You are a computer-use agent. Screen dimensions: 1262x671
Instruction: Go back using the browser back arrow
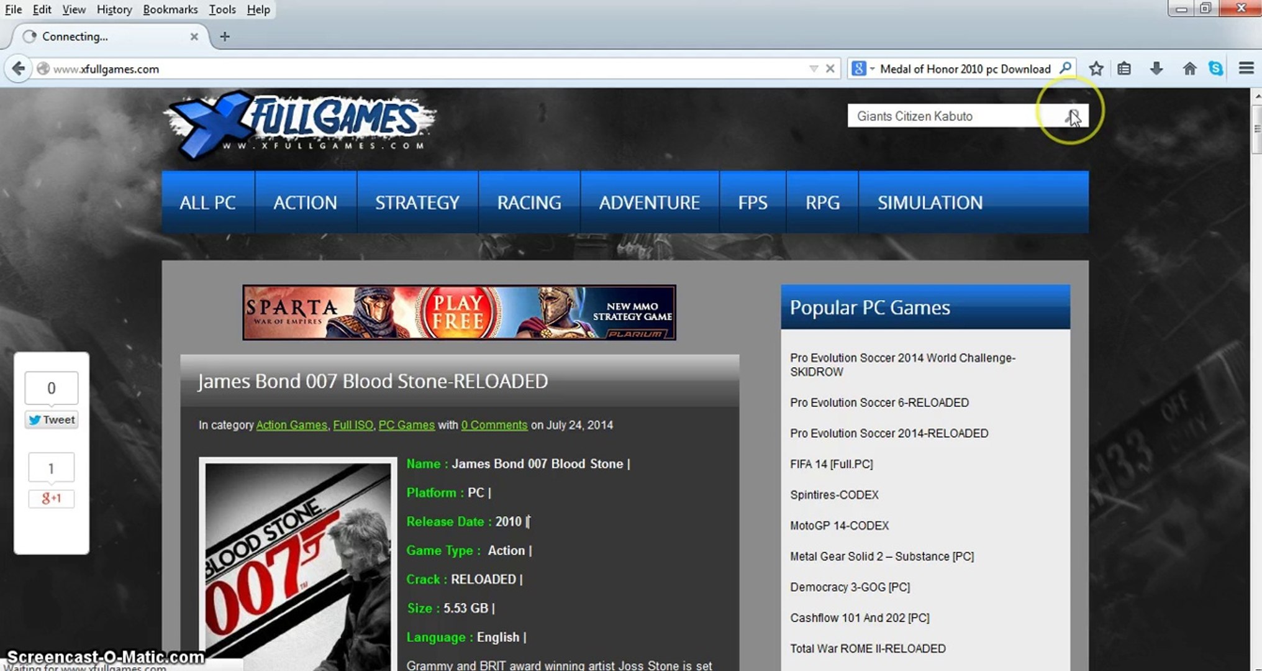click(19, 68)
